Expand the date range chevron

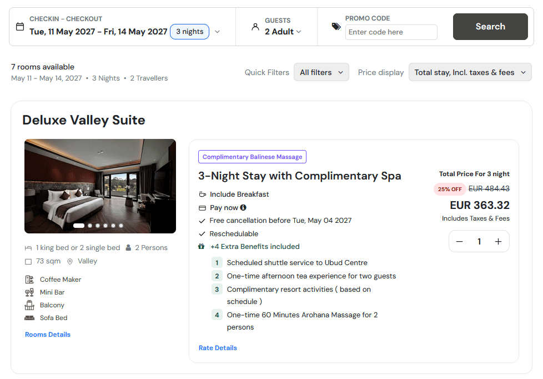coord(217,32)
